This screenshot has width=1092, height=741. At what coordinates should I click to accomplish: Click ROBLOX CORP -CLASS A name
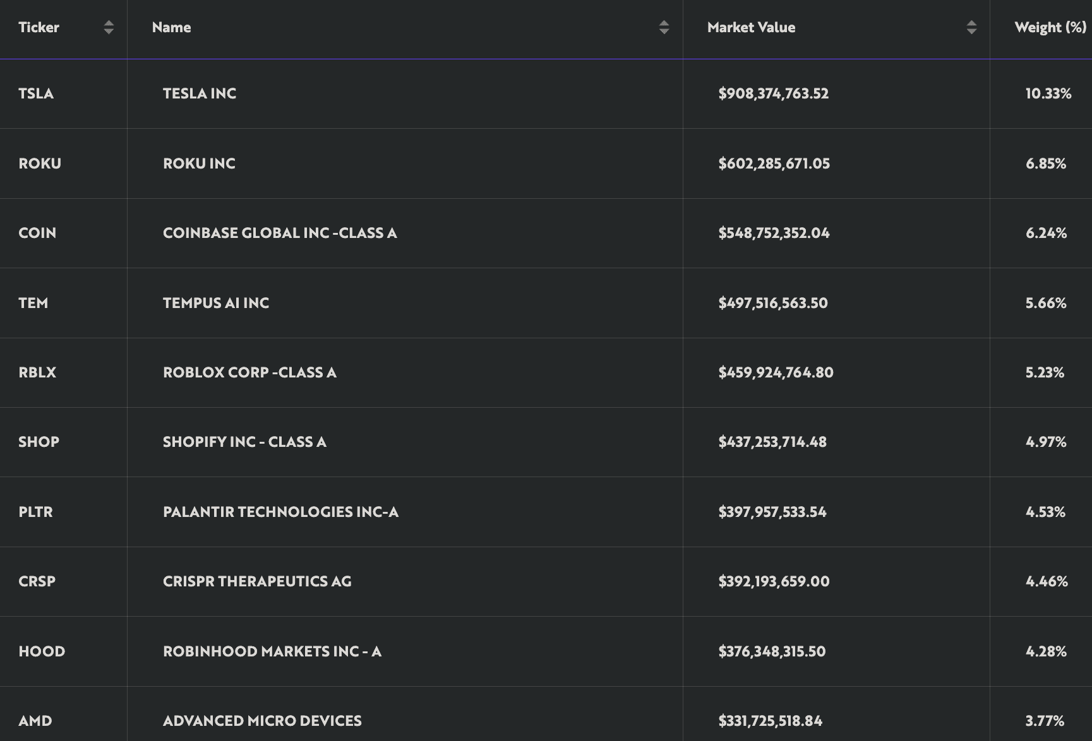tap(249, 372)
